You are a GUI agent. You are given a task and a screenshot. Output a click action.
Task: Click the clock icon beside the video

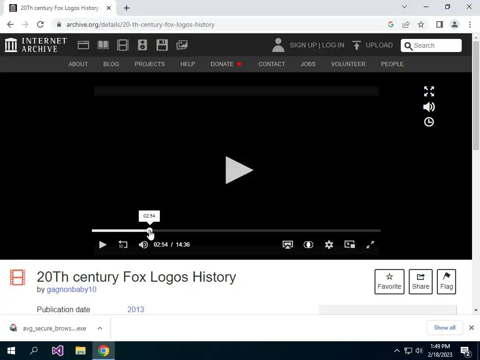pos(429,122)
